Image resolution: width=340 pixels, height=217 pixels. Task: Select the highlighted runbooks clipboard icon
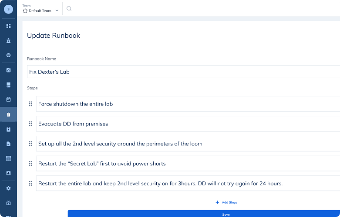(x=8, y=115)
